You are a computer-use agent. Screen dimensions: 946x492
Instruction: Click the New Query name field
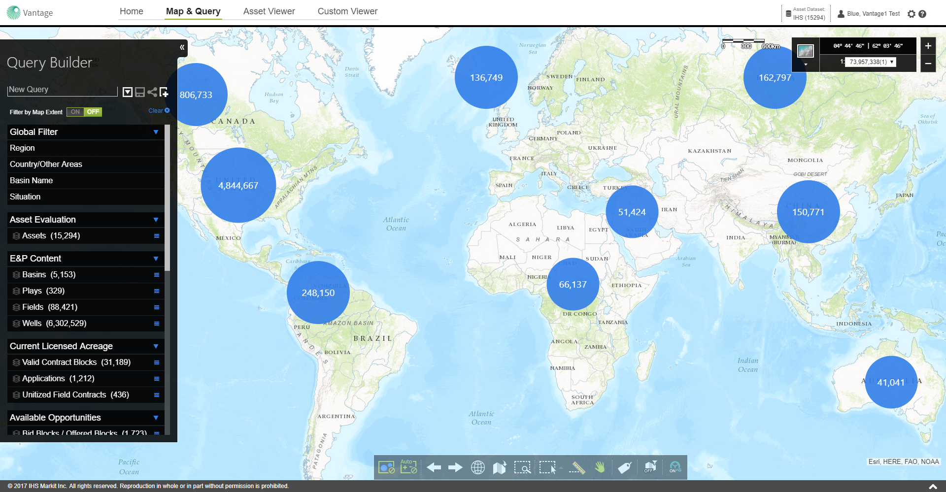pos(62,90)
